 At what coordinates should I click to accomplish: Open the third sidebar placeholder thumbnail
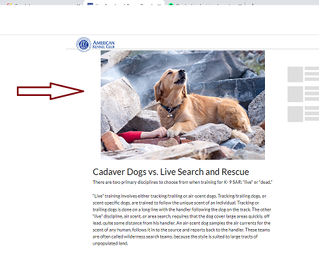[295, 114]
